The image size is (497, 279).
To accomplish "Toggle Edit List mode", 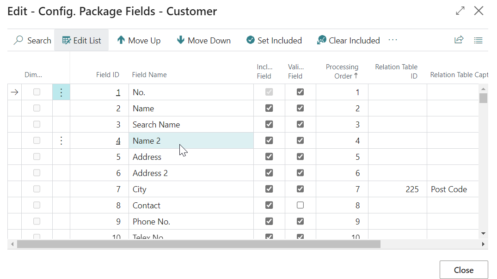I will coord(81,41).
